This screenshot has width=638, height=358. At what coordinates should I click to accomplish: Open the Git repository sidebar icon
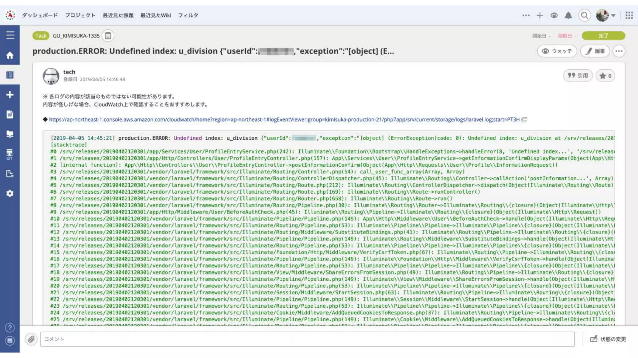10,154
